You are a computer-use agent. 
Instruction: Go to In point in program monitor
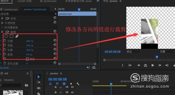click(130, 65)
